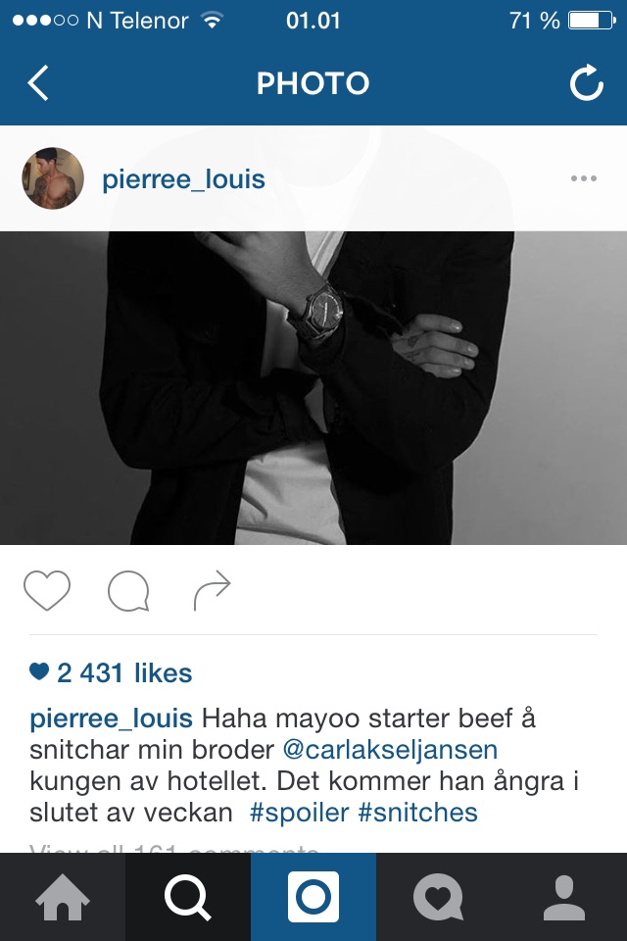The width and height of the screenshot is (627, 941).
Task: Open the Search magnifier tab
Action: [x=188, y=897]
